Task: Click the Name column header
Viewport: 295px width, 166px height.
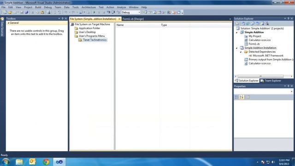Action: click(137, 25)
